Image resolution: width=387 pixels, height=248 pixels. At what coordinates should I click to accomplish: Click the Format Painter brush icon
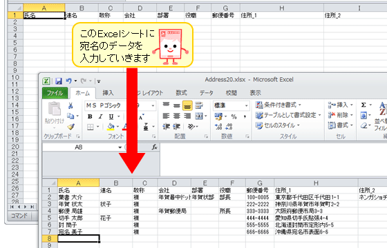pyautogui.click(x=71, y=127)
